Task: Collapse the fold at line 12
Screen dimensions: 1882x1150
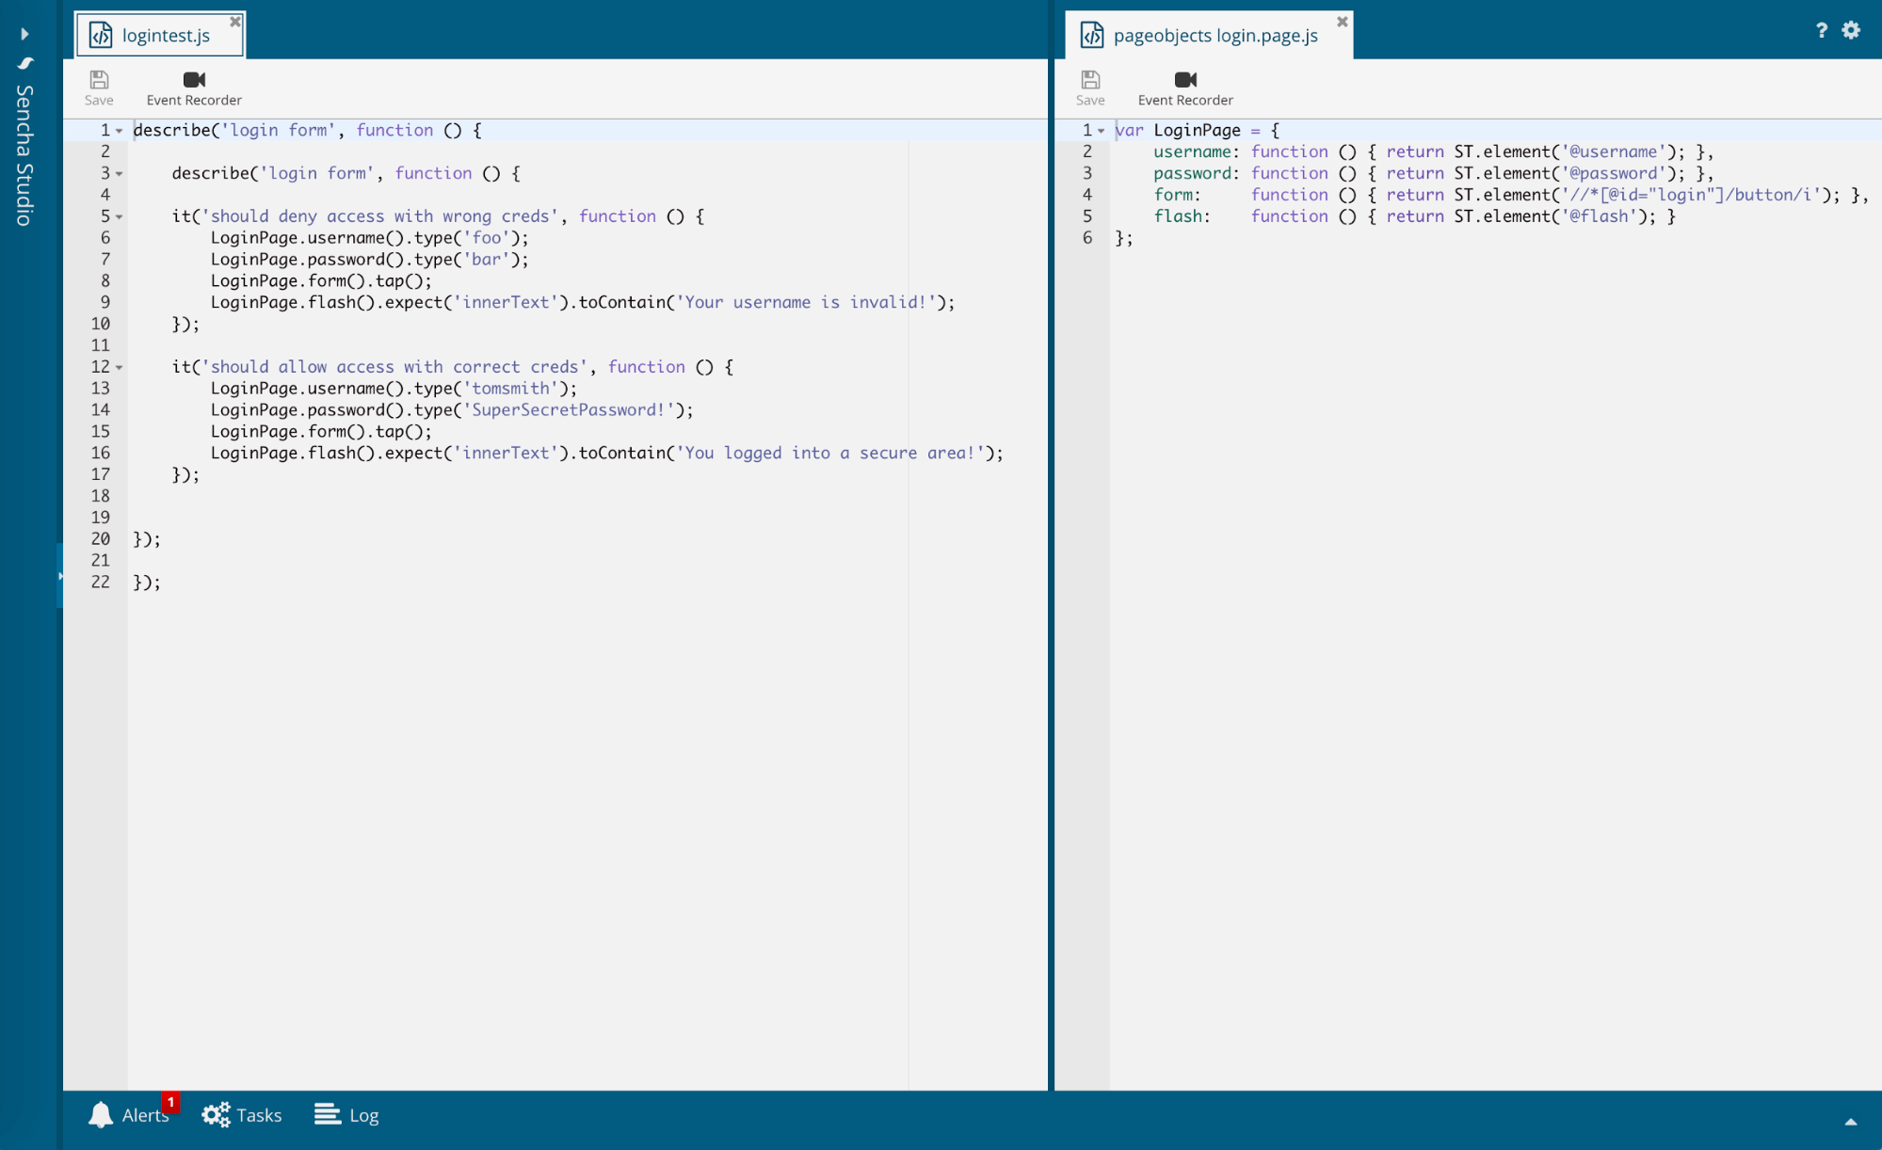Action: point(120,368)
